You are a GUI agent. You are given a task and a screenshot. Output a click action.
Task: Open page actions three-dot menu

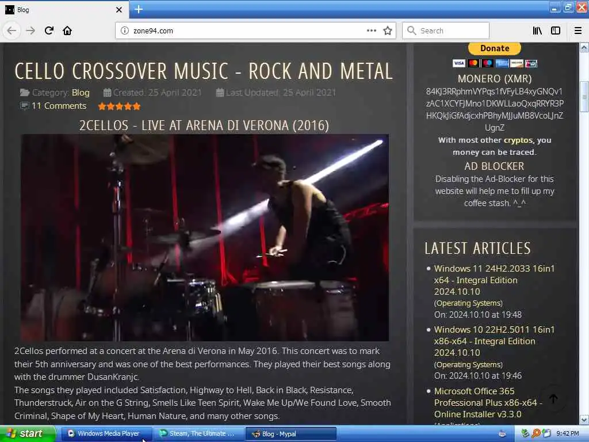coord(371,31)
